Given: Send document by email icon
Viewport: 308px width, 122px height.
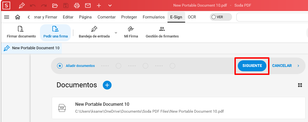Looking at the screenshot, I should [88, 6].
